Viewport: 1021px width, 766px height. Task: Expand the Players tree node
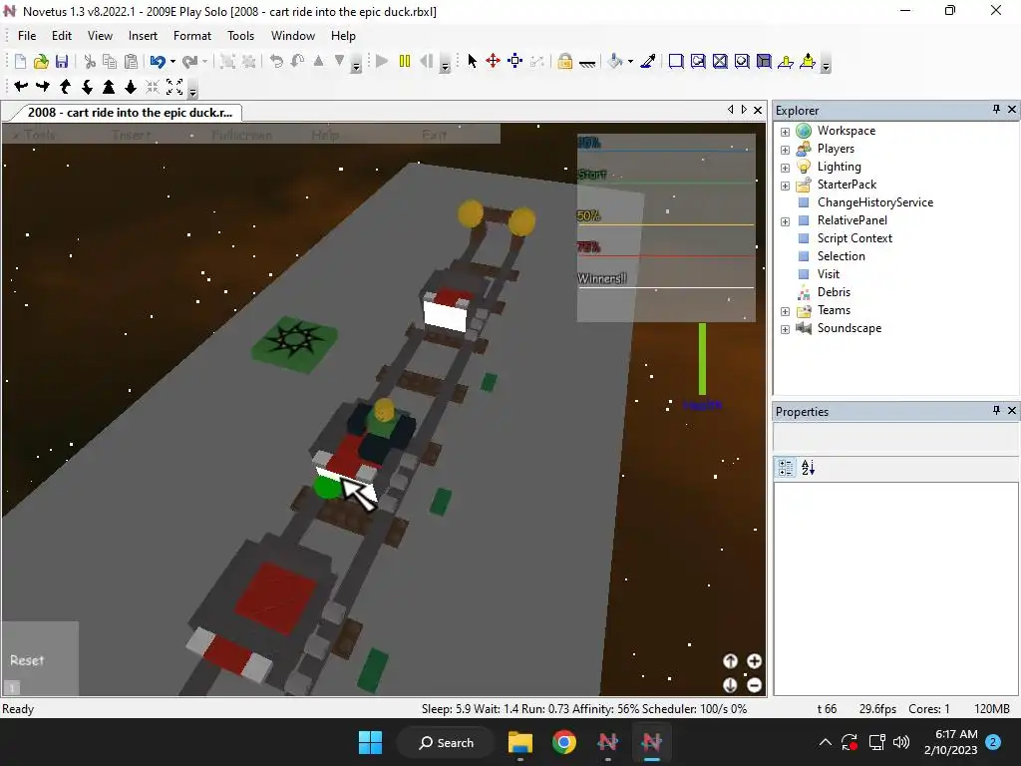coord(786,150)
